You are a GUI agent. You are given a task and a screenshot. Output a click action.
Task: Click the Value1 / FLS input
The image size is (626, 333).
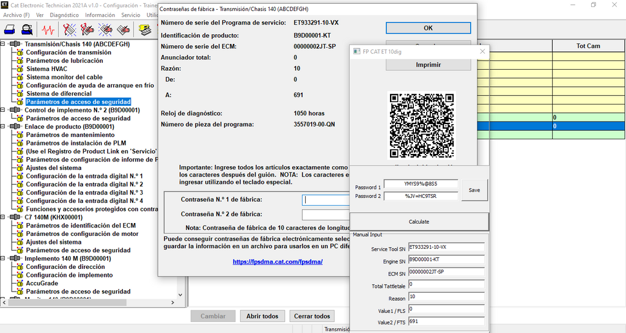point(446,309)
